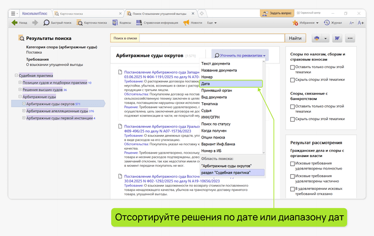Choose Судья menu entry
This screenshot has width=374, height=236.
click(231, 110)
